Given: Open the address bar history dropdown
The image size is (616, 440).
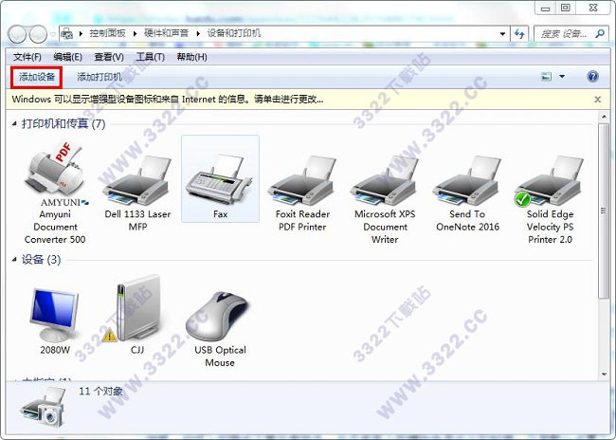Looking at the screenshot, I should click(502, 34).
